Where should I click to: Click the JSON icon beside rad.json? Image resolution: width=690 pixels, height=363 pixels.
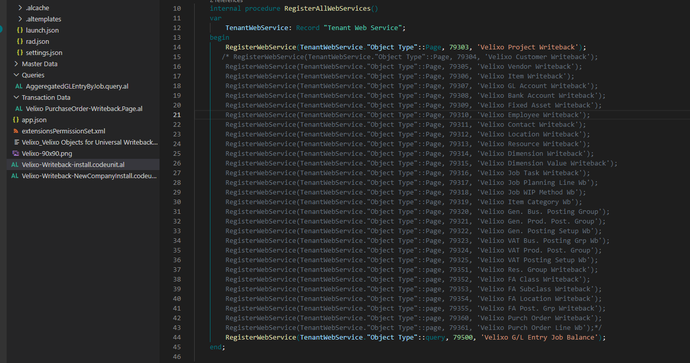20,41
